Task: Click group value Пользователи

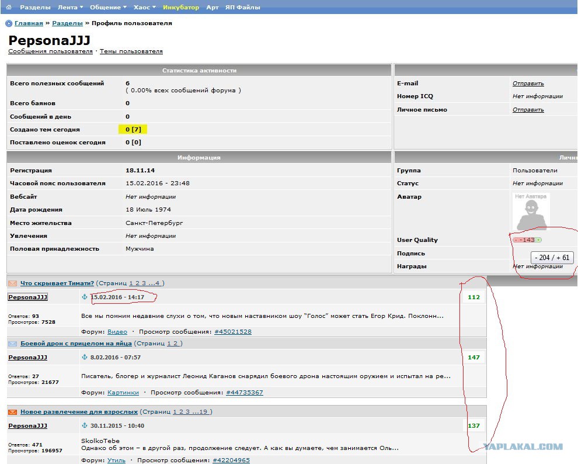Action: point(535,171)
